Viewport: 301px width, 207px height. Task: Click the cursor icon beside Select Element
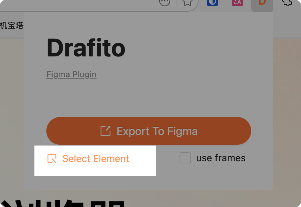[52, 159]
